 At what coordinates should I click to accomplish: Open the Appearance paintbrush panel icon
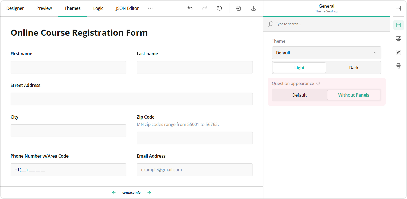[x=399, y=66]
